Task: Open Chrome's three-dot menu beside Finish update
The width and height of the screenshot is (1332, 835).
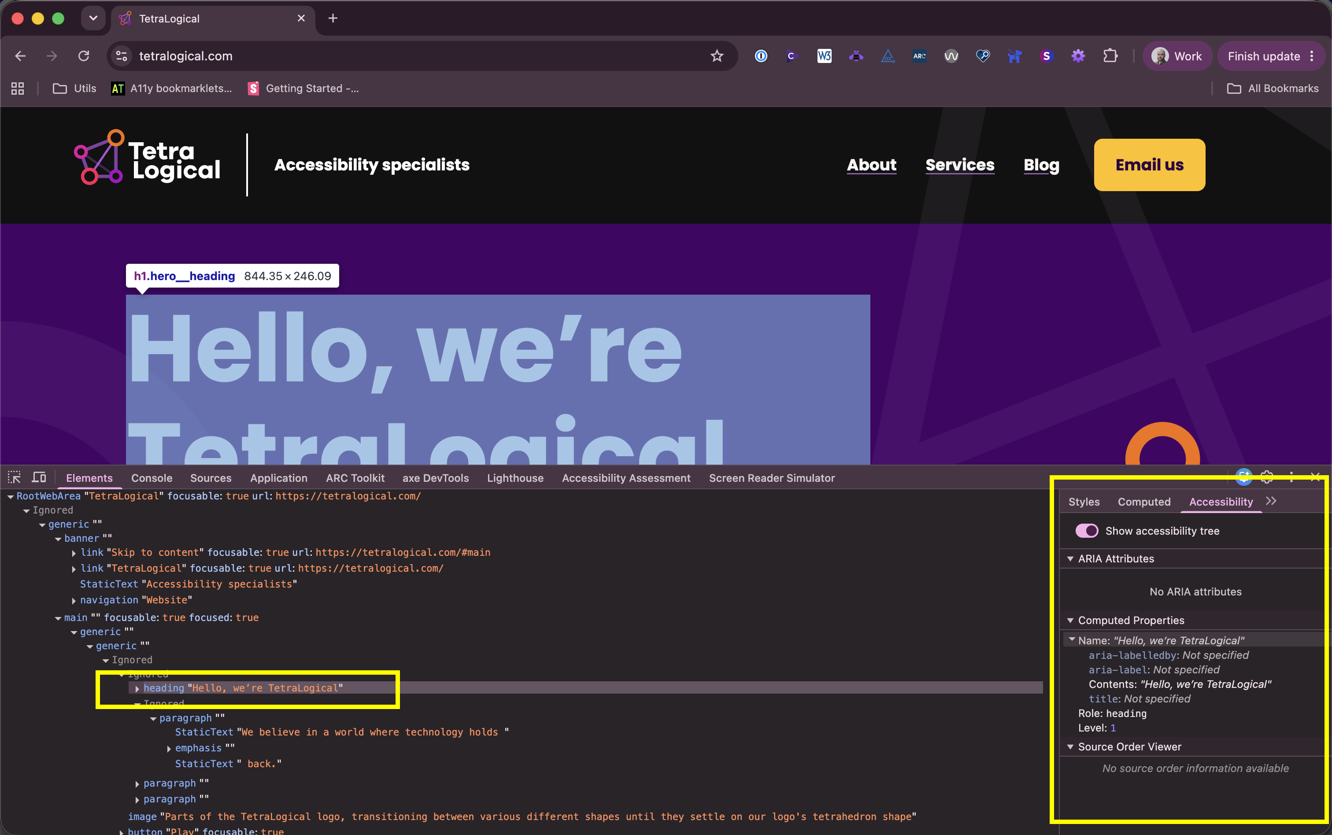Action: coord(1312,56)
